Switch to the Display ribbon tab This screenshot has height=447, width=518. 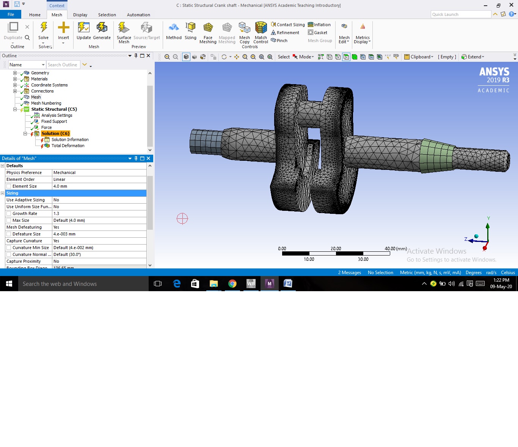coord(80,15)
